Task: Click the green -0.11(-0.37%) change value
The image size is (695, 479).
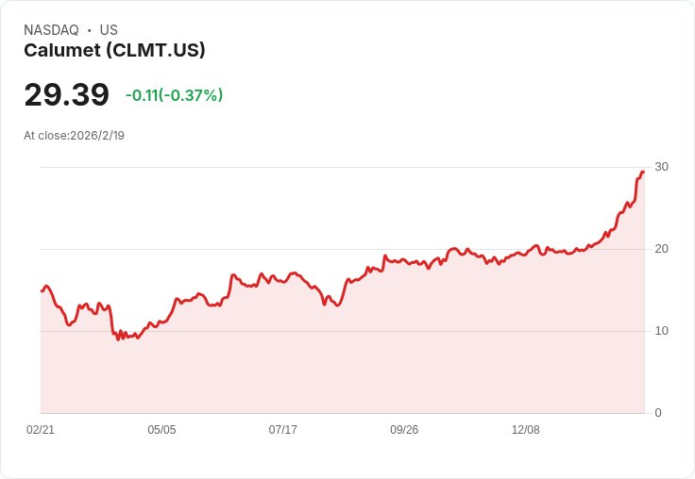Action: coord(174,95)
